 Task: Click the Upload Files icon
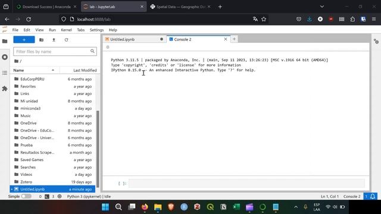[x=54, y=40]
